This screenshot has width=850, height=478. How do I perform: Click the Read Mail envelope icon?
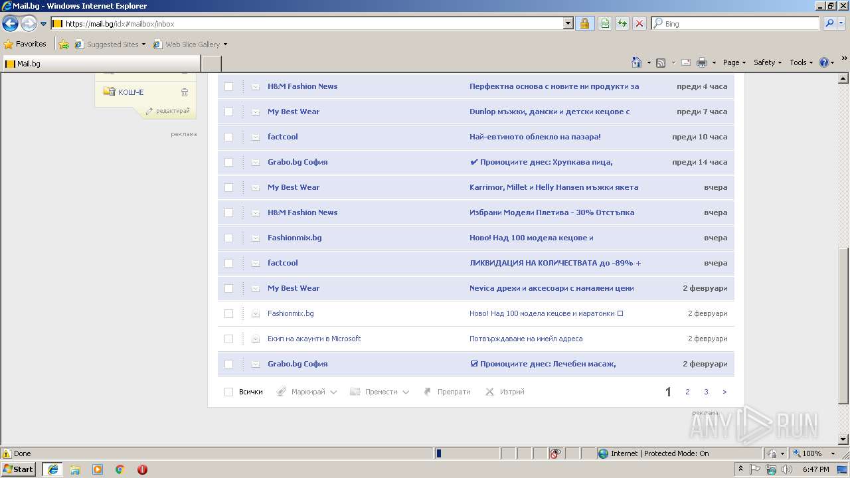pos(685,62)
